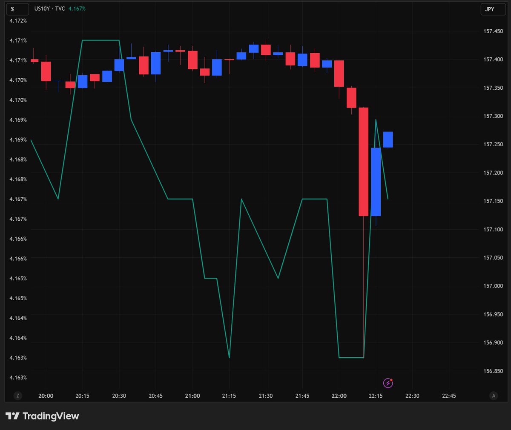Click the 157.100 price label
The image size is (511, 430).
[x=493, y=230]
